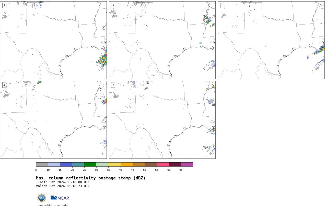The width and height of the screenshot is (327, 208).
Task: Select the maroon 60-65 dBZ swatch
Action: point(175,165)
